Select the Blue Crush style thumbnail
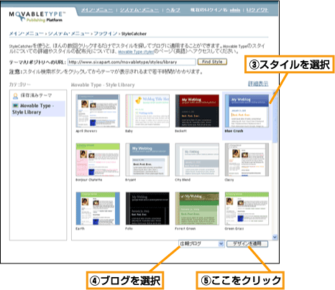Image resolution: width=335 pixels, height=290 pixels. point(247,111)
